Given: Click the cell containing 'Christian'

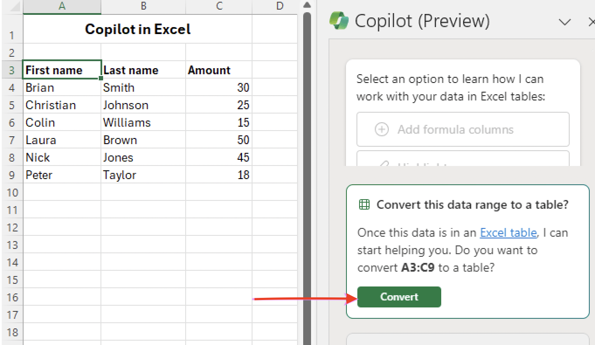Looking at the screenshot, I should click(x=62, y=105).
